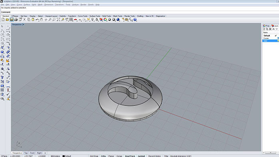Click the Undo arrow icon
This screenshot has width=279, height=157.
(x=37, y=20)
